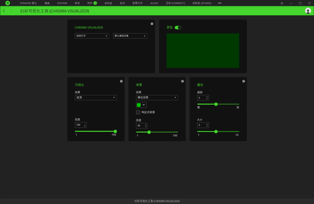
Task: Click the Razer logo icon
Action: pos(8,3)
